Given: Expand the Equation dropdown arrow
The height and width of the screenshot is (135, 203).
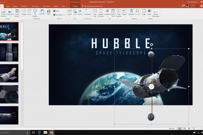Looking at the screenshot, I should [x=131, y=16].
